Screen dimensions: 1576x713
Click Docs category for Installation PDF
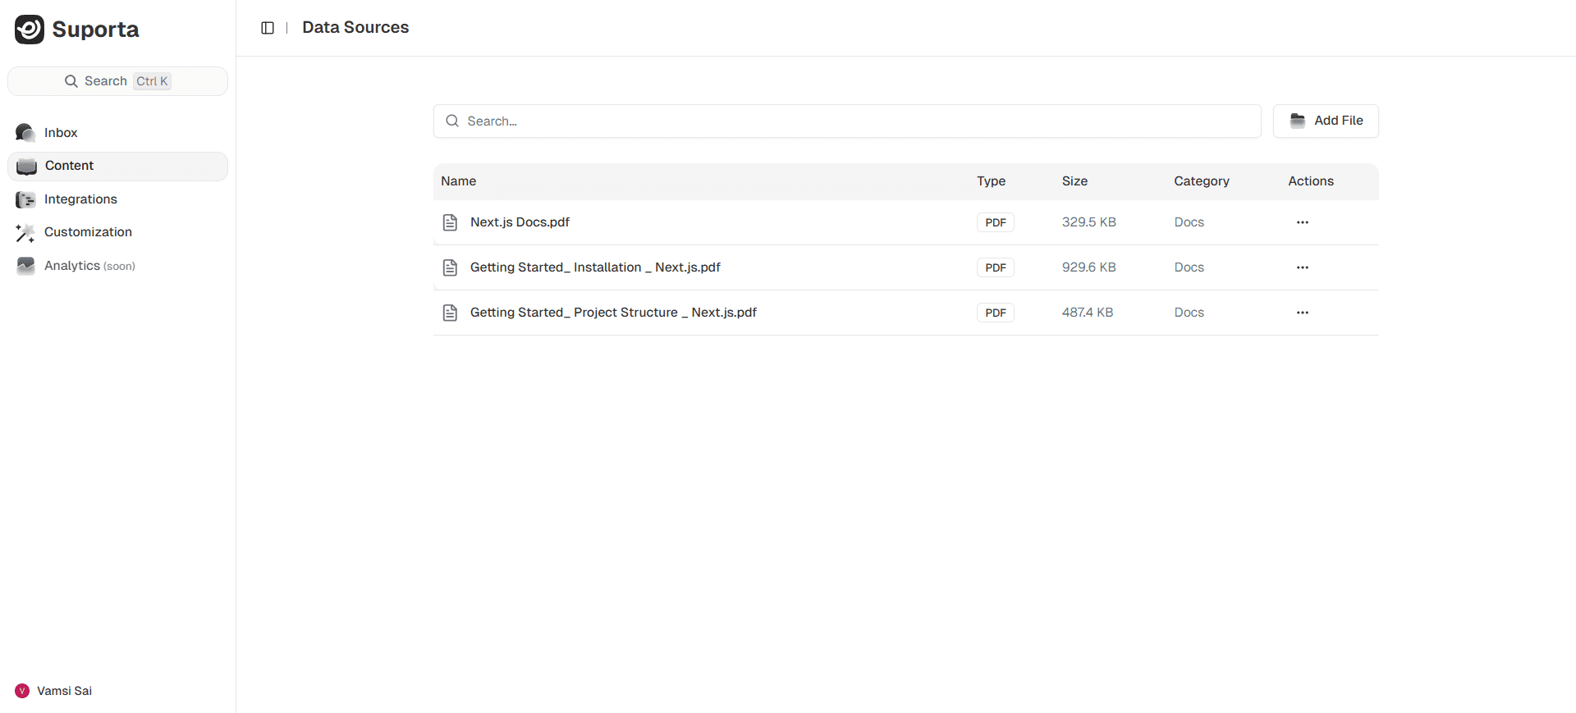click(x=1189, y=267)
